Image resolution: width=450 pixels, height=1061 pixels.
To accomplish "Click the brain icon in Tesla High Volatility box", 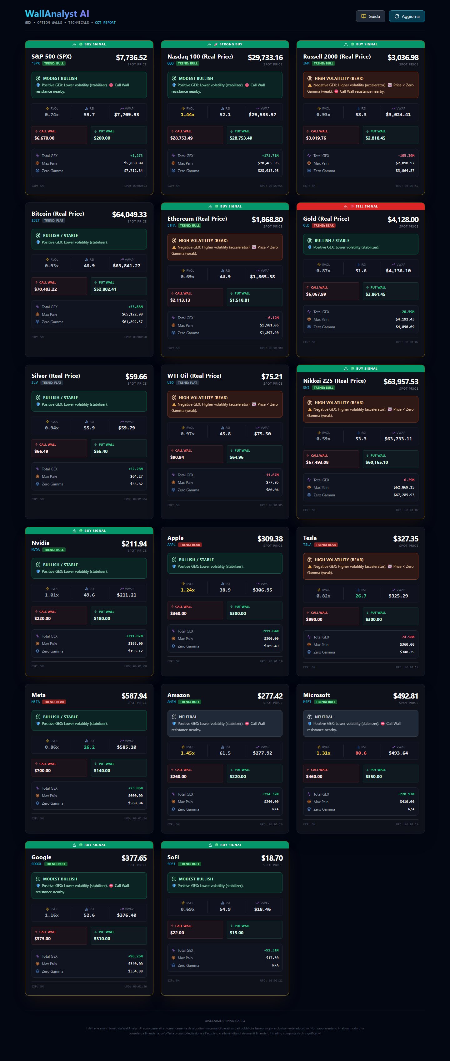I will [310, 560].
